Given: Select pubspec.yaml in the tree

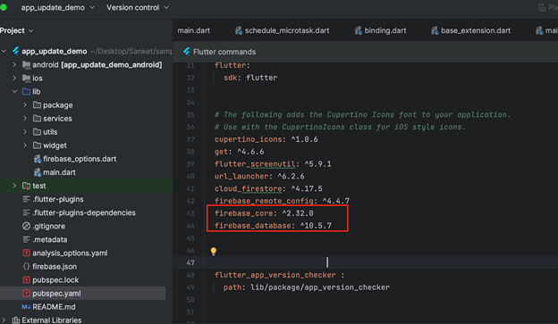Looking at the screenshot, I should [56, 294].
